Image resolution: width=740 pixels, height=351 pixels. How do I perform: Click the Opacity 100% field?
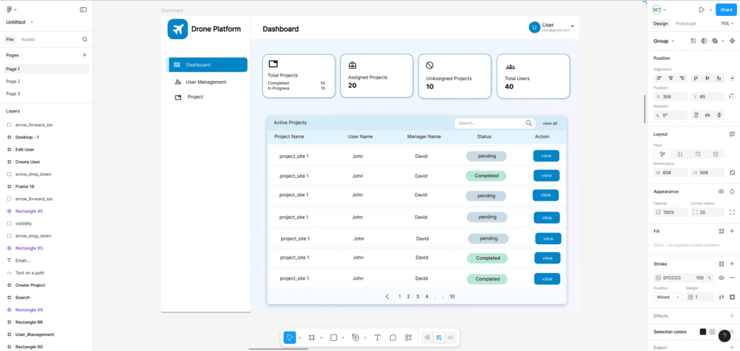[671, 212]
